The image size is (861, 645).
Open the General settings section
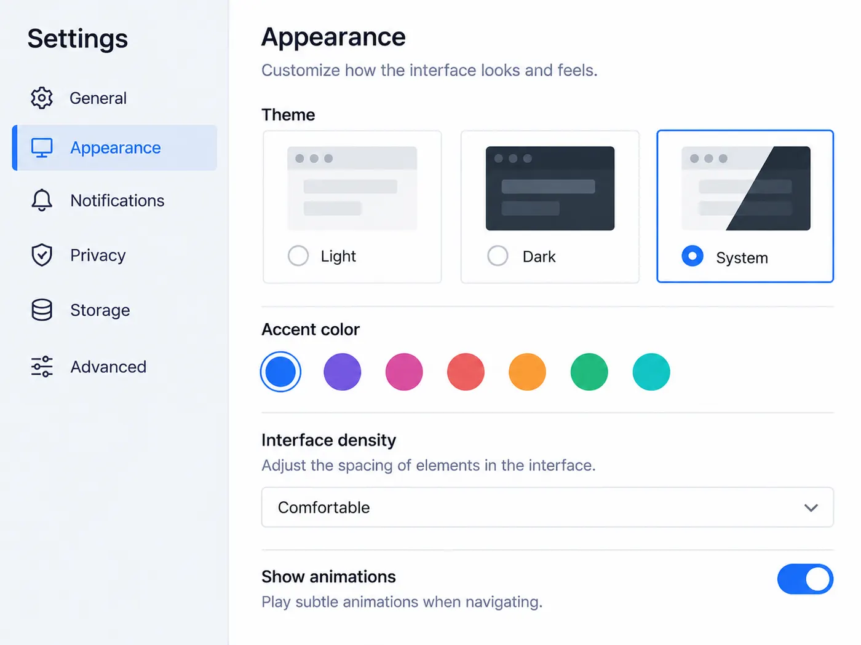pos(114,98)
